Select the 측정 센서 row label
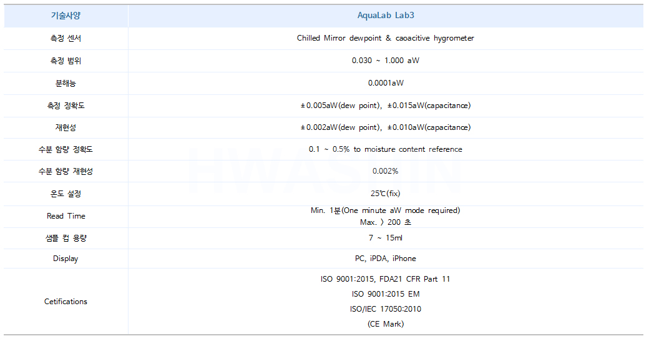This screenshot has height=341, width=649. pos(66,38)
